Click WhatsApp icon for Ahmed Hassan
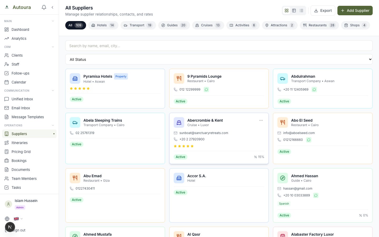 pos(316,195)
